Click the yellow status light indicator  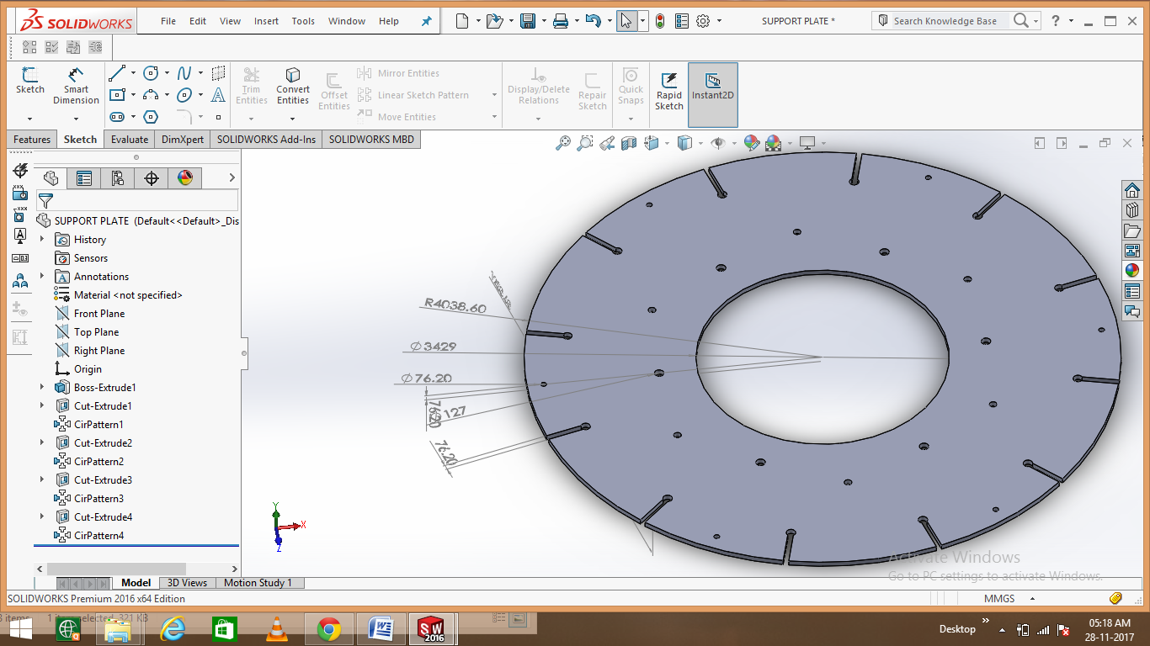coord(660,21)
